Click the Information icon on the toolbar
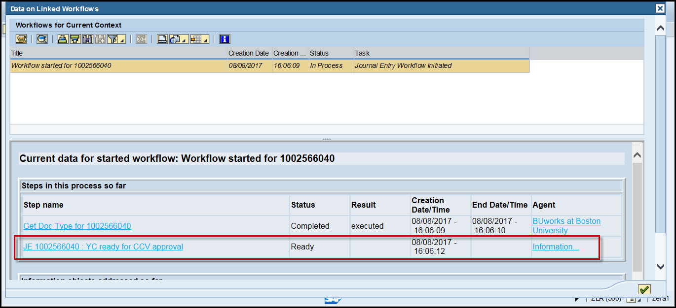Viewport: 676px width, 308px height. pyautogui.click(x=225, y=39)
